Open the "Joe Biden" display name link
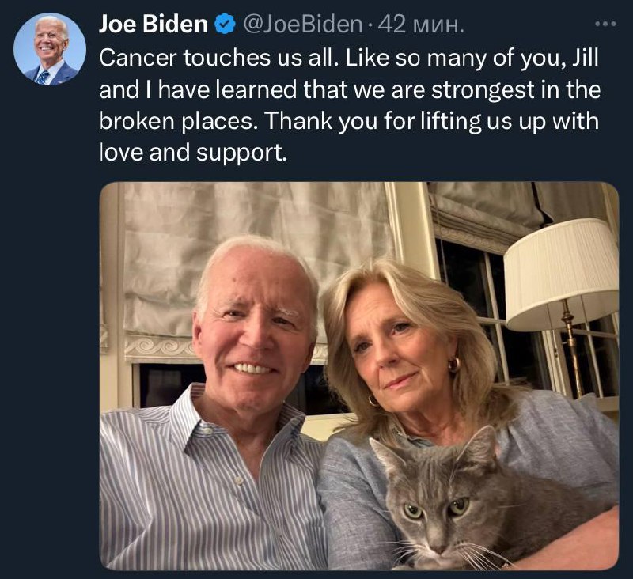633x579 pixels. (x=153, y=26)
